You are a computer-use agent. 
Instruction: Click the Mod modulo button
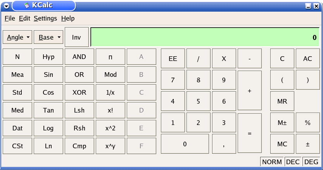pyautogui.click(x=111, y=75)
